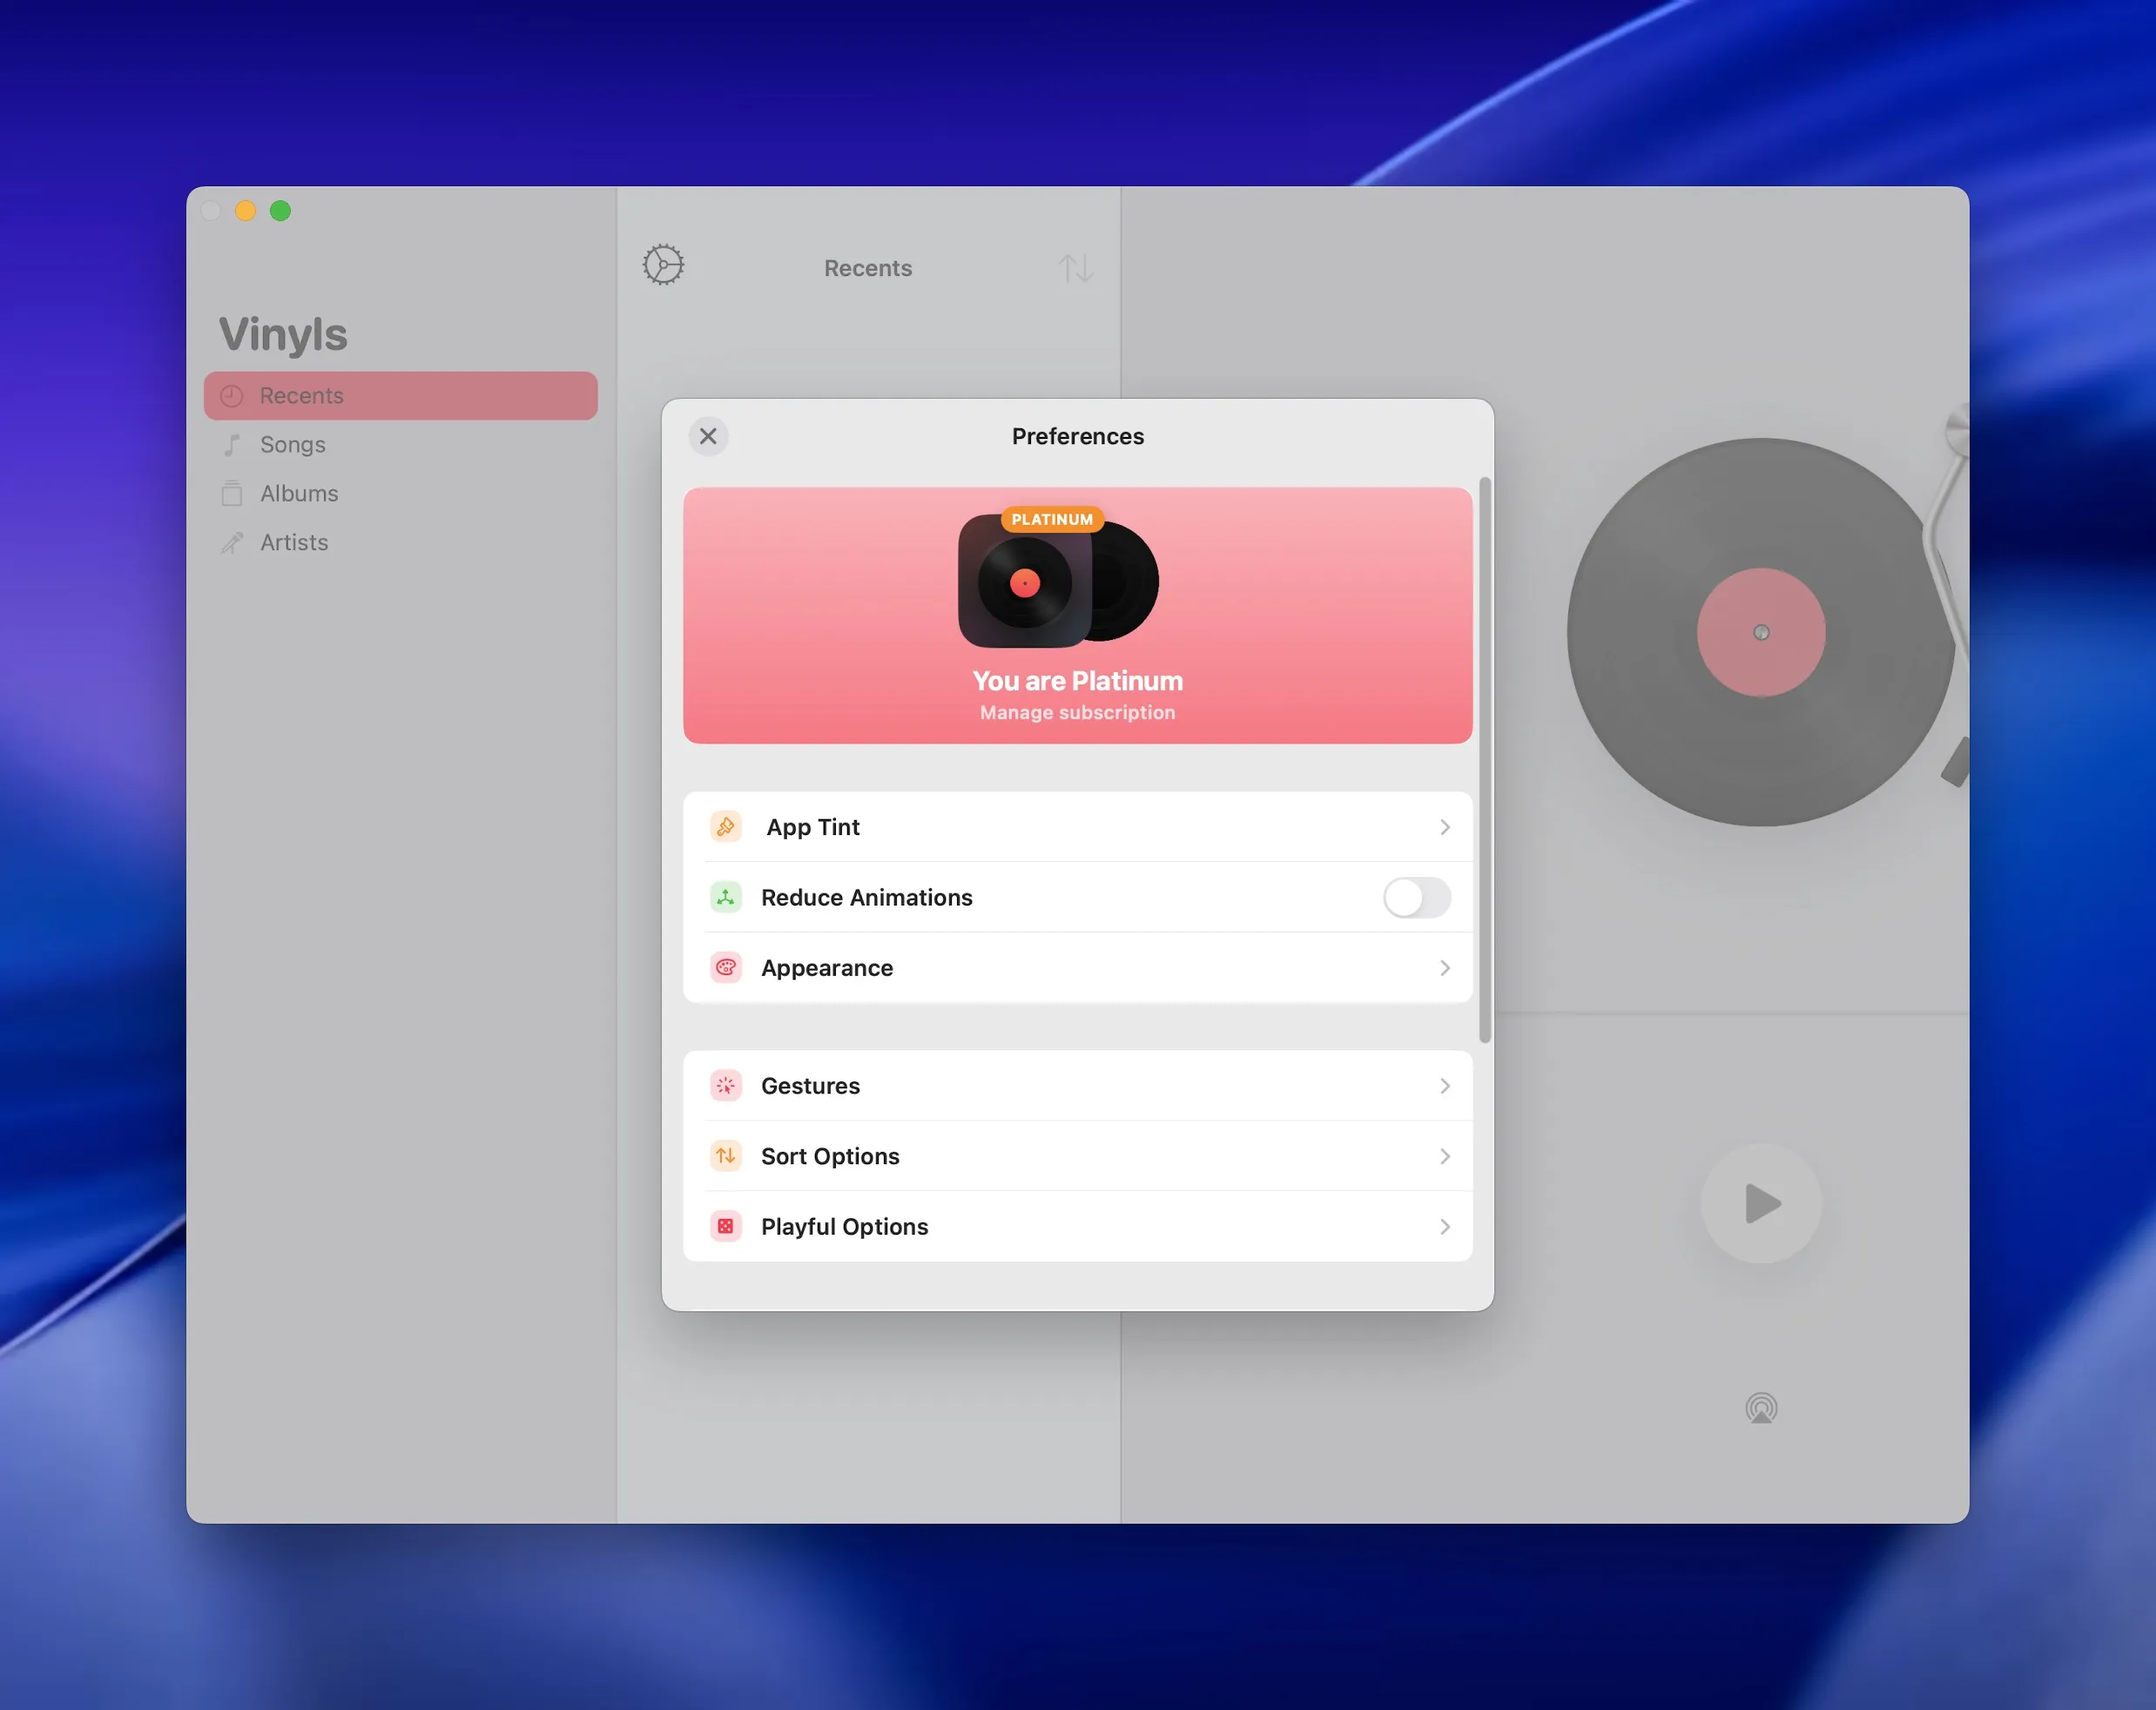
Task: Select Recents in the Vinyls sidebar
Action: click(x=401, y=396)
